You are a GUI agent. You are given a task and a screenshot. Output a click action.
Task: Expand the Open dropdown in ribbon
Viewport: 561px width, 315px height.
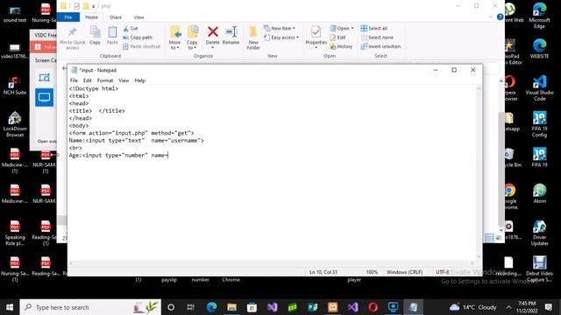342,28
